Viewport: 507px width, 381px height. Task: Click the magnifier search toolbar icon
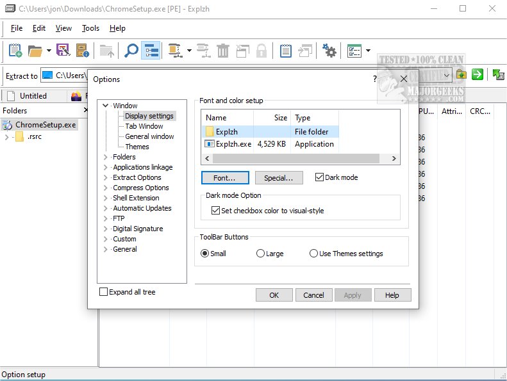pyautogui.click(x=131, y=51)
